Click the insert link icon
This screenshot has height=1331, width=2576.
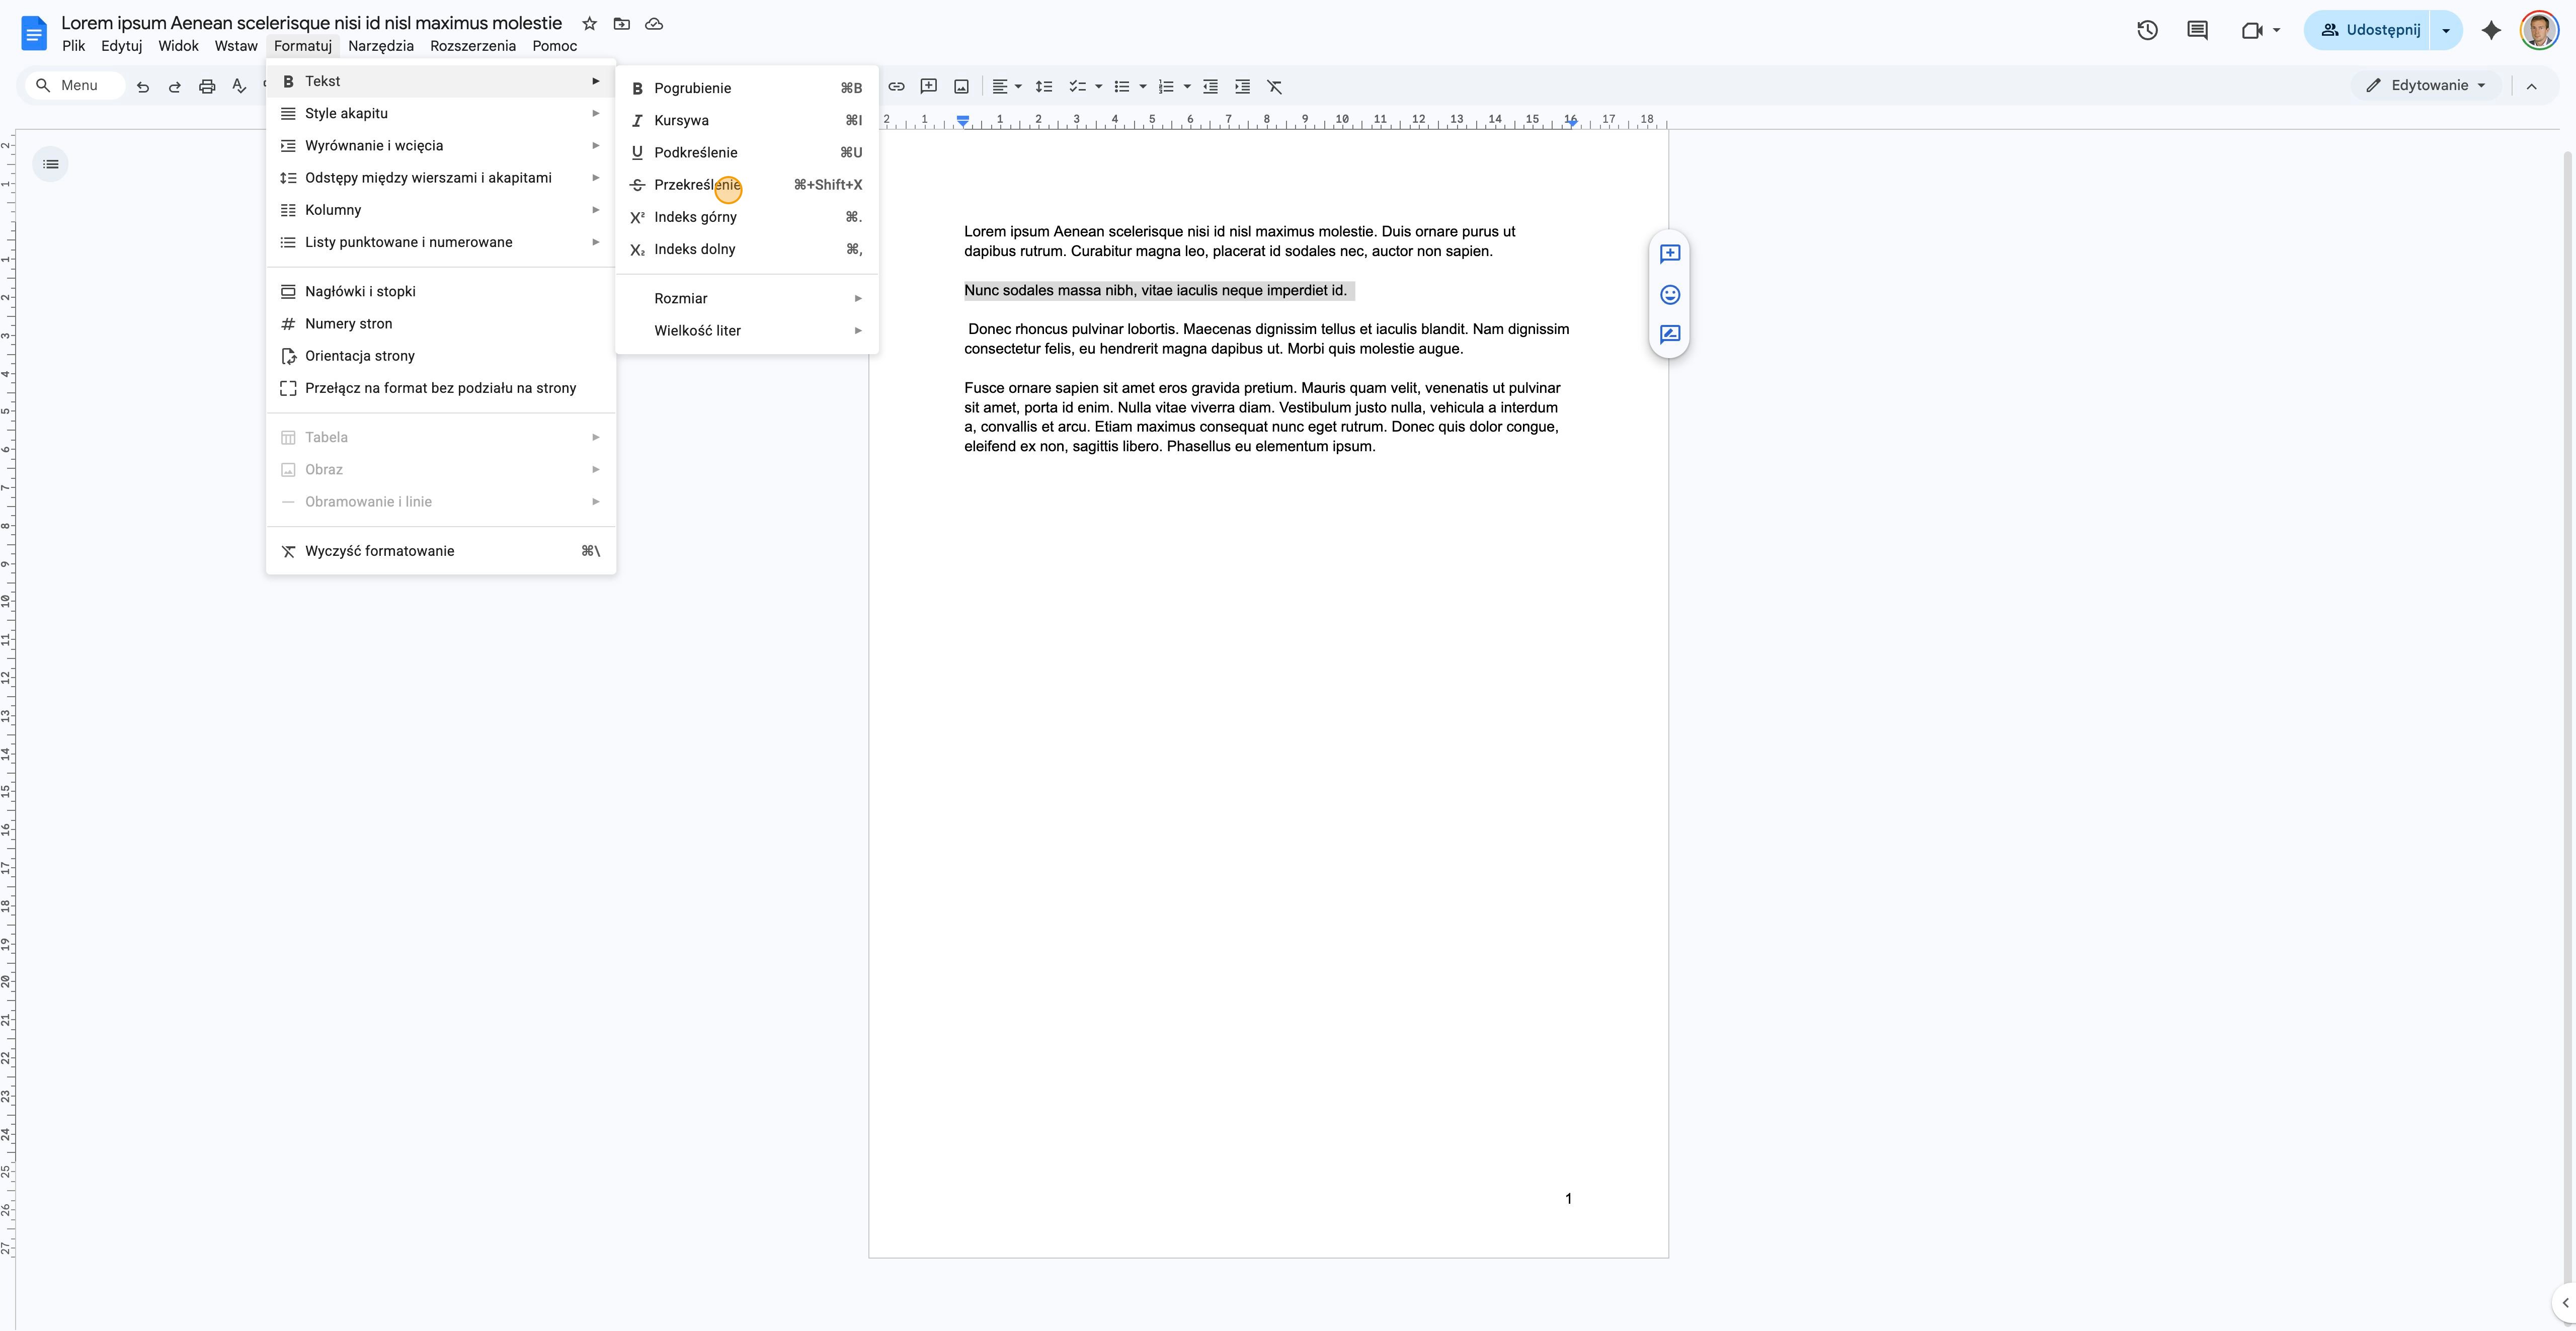click(897, 87)
